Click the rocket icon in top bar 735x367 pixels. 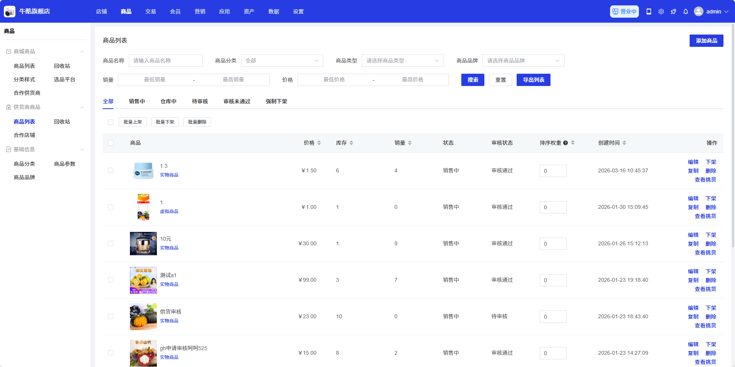[673, 12]
